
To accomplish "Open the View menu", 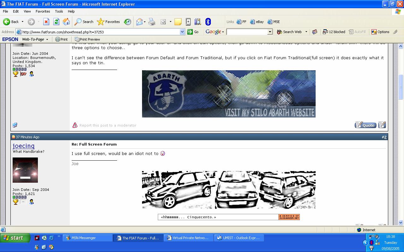I will pyautogui.click(x=27, y=11).
